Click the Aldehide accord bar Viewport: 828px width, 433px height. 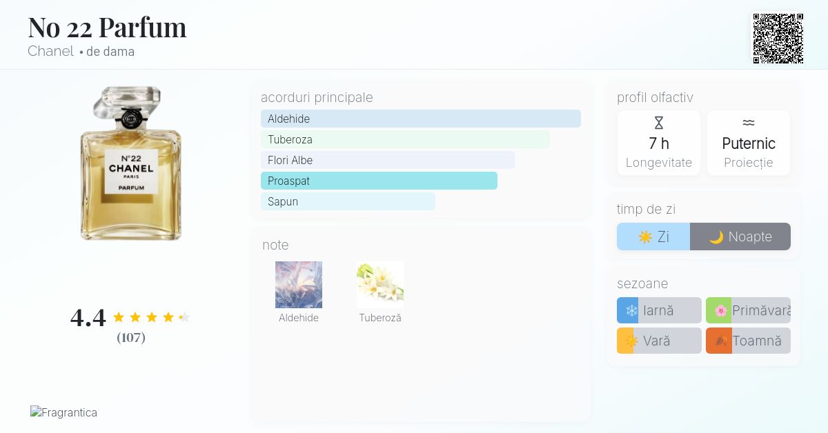click(x=420, y=119)
